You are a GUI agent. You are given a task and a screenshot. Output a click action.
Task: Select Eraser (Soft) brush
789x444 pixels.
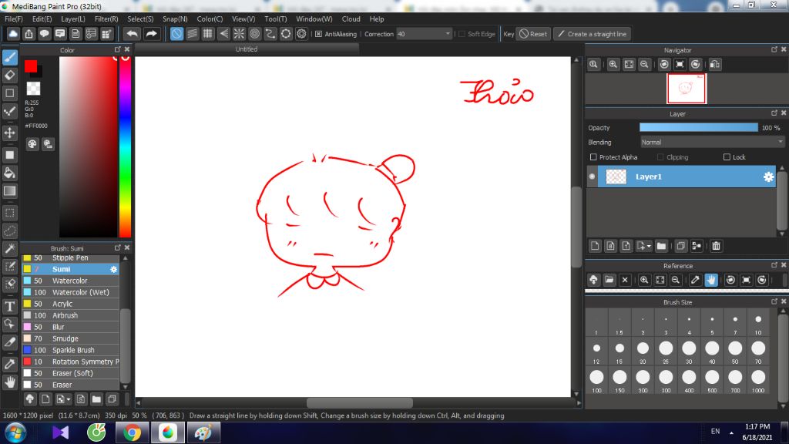pyautogui.click(x=71, y=373)
